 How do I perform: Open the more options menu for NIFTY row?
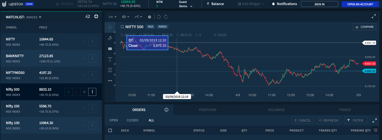point(92,42)
